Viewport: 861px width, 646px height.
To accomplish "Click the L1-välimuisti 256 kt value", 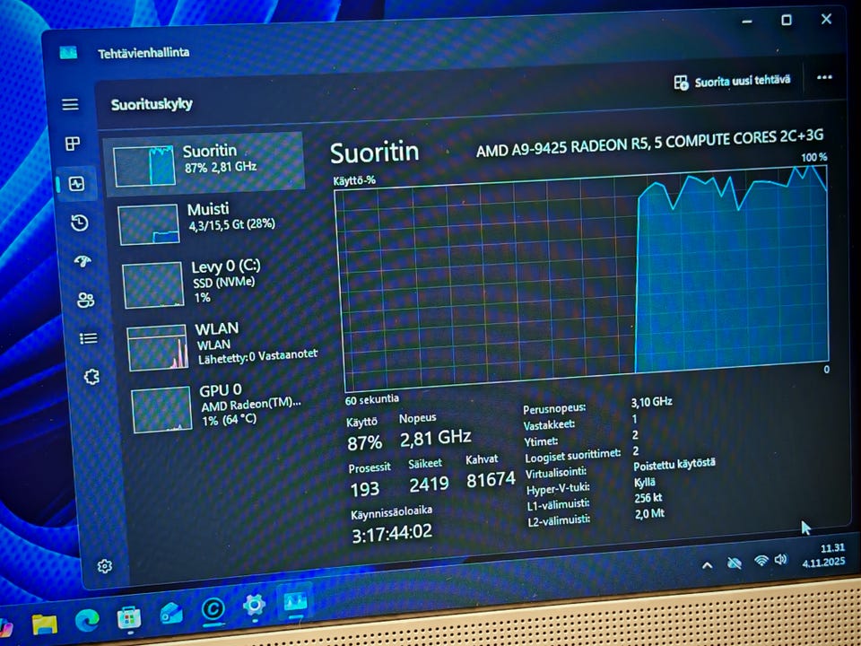I will [648, 498].
